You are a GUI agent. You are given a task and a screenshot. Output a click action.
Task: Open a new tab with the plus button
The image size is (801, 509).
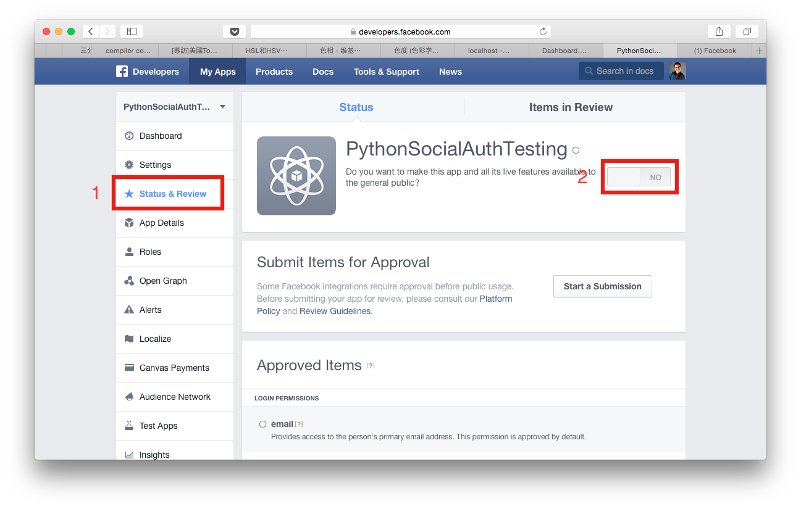coord(759,51)
